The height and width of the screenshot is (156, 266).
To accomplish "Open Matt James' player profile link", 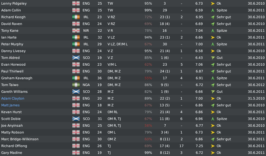I will [10, 105].
